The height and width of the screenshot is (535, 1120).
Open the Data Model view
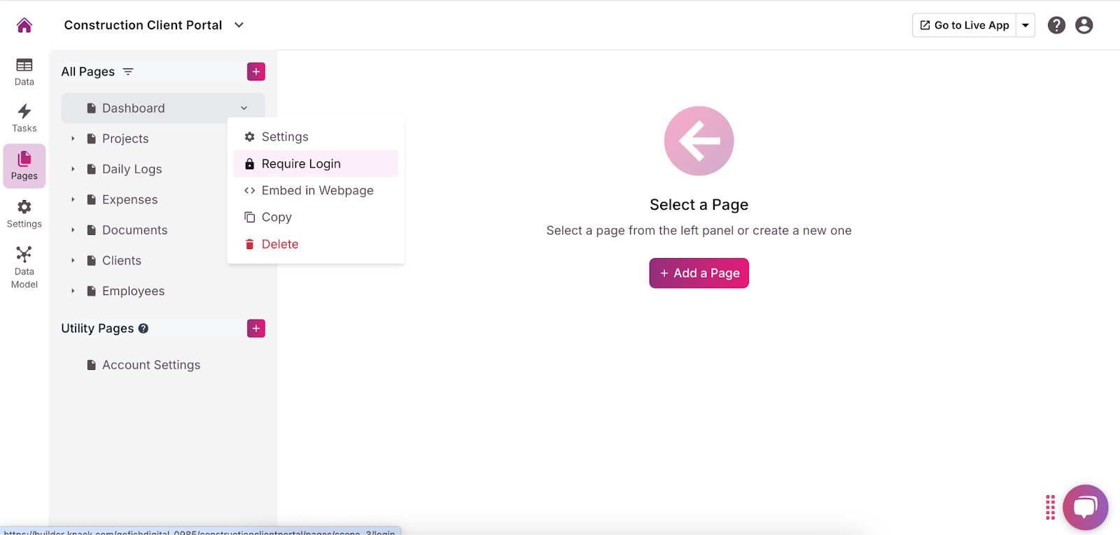point(24,266)
